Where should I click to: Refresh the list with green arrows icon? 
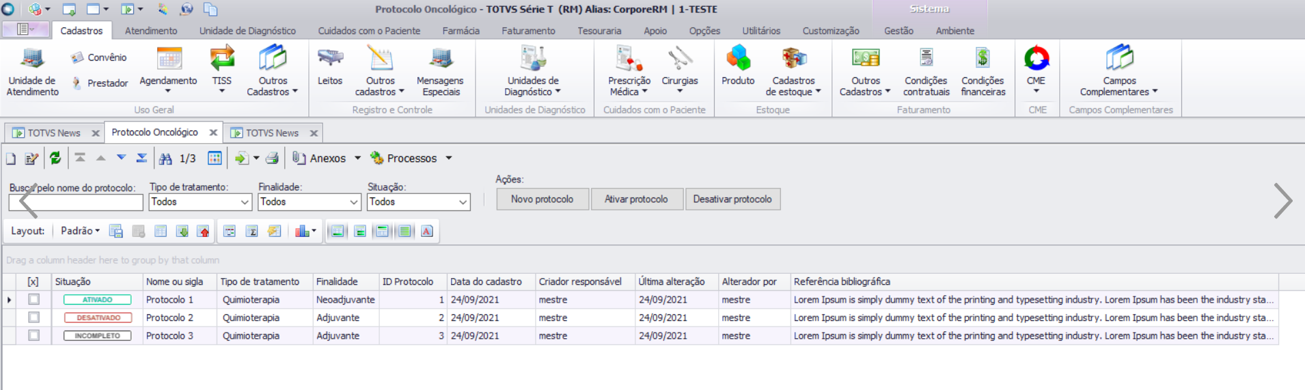(55, 158)
